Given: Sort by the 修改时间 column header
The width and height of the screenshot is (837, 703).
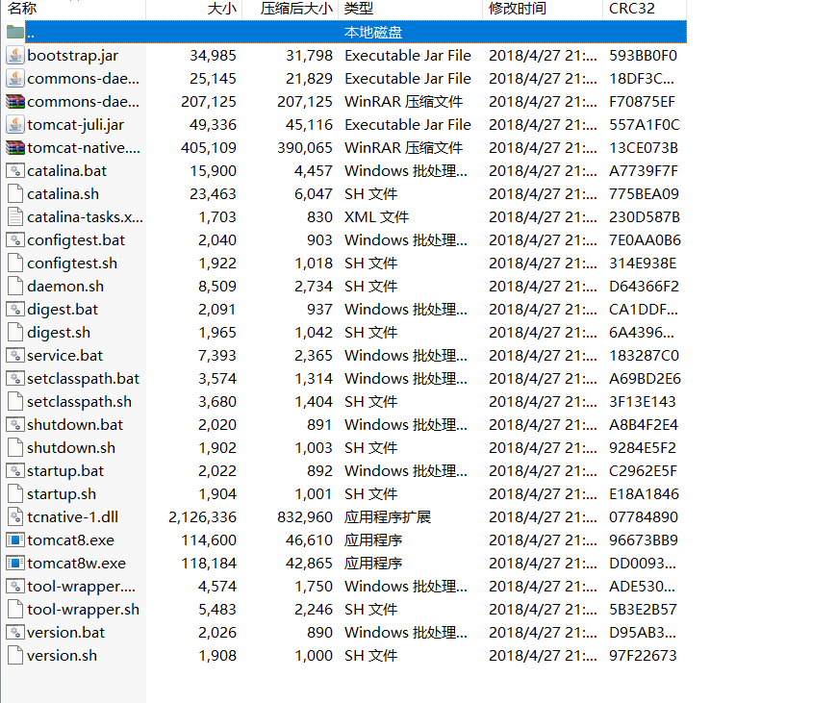Looking at the screenshot, I should 543,9.
